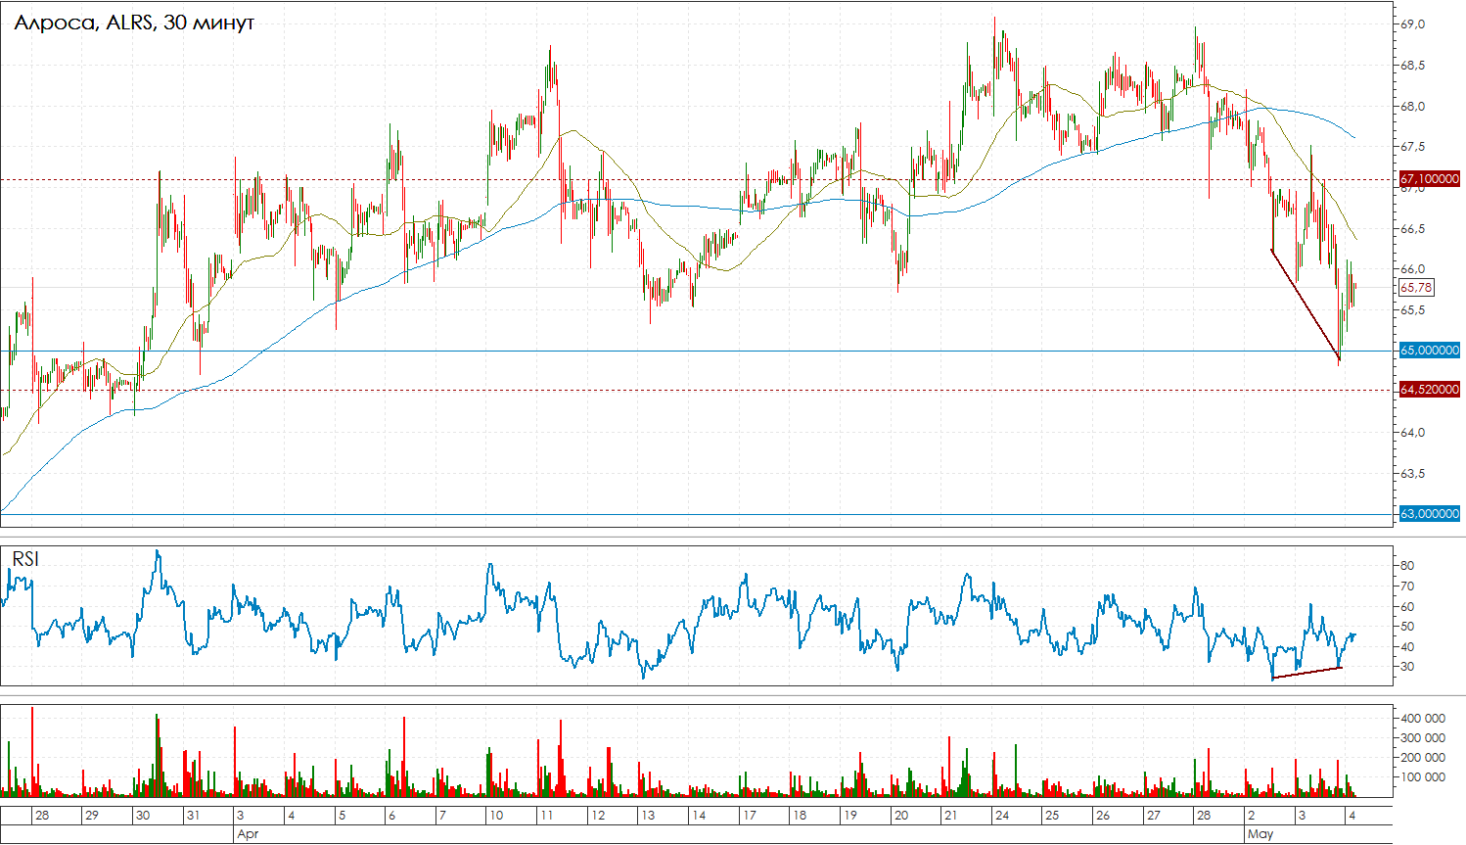Click the volume scale value 100 000
This screenshot has height=845, width=1466.
(1423, 777)
